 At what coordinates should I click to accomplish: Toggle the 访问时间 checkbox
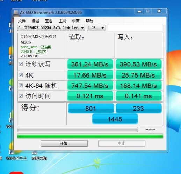click(x=21, y=96)
